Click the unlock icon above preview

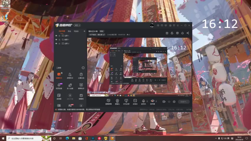tap(172, 33)
